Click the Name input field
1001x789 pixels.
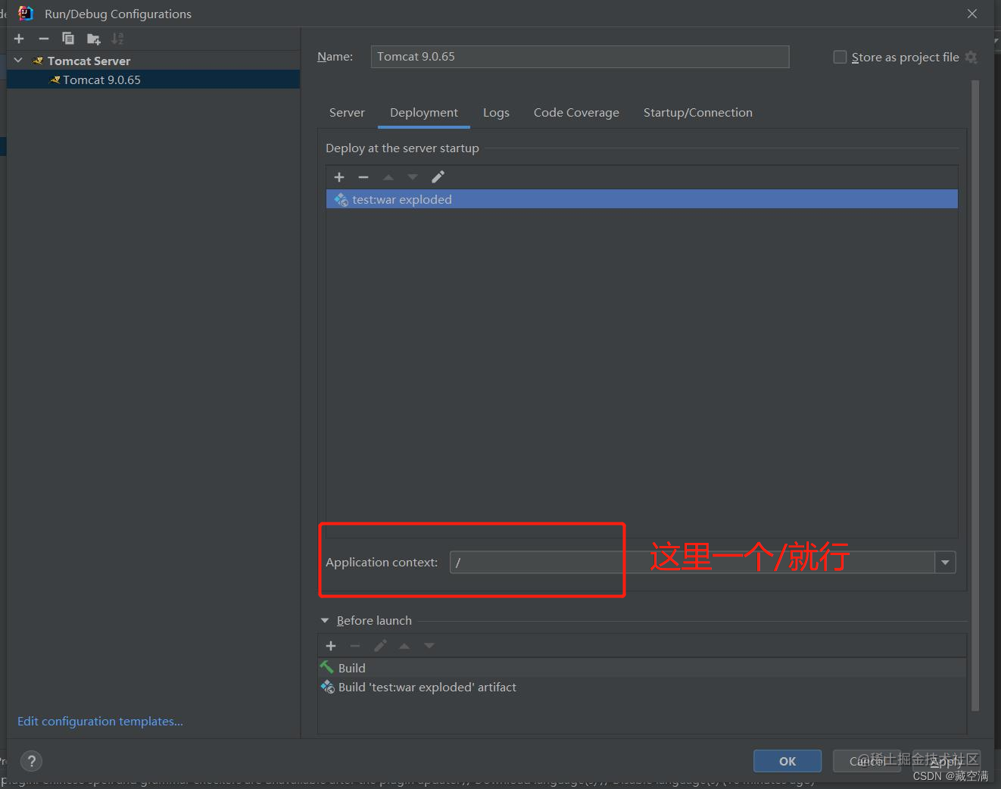click(x=580, y=57)
